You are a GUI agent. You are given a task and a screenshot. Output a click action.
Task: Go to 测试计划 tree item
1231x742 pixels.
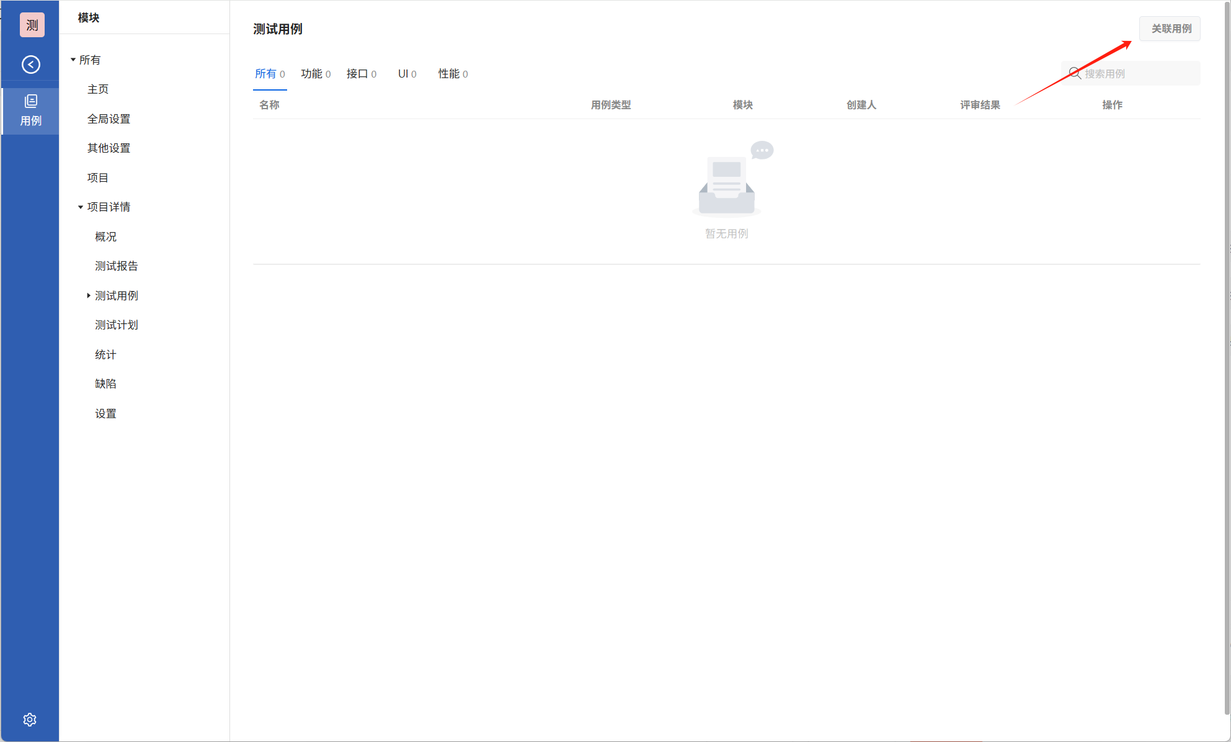[x=116, y=324]
